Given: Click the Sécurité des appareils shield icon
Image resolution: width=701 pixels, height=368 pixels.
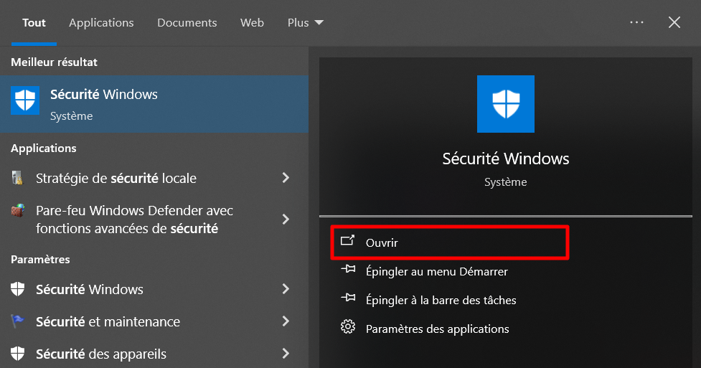Looking at the screenshot, I should point(18,354).
